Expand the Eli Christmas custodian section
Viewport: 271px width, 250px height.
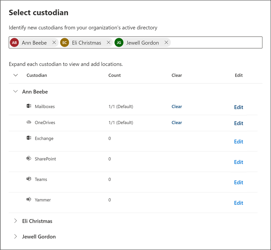[x=15, y=221]
